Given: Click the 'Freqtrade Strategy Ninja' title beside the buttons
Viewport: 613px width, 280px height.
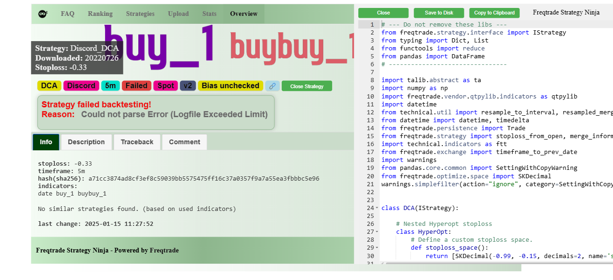Looking at the screenshot, I should coord(566,13).
